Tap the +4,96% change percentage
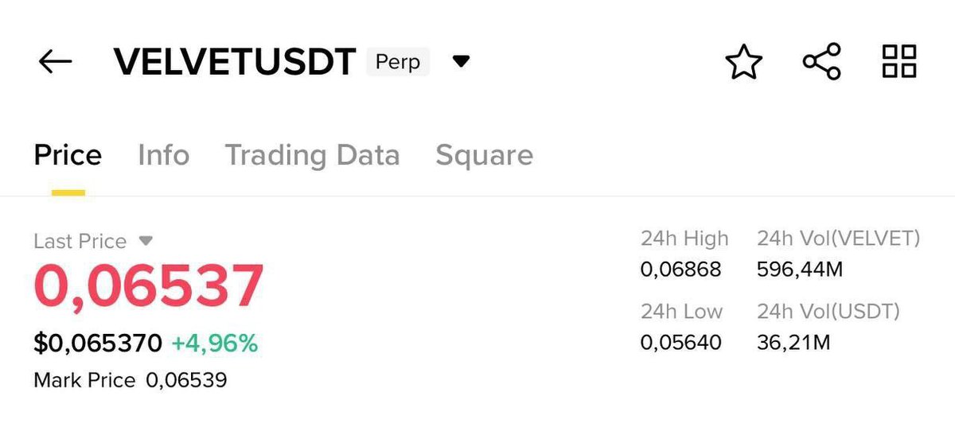 tap(215, 344)
